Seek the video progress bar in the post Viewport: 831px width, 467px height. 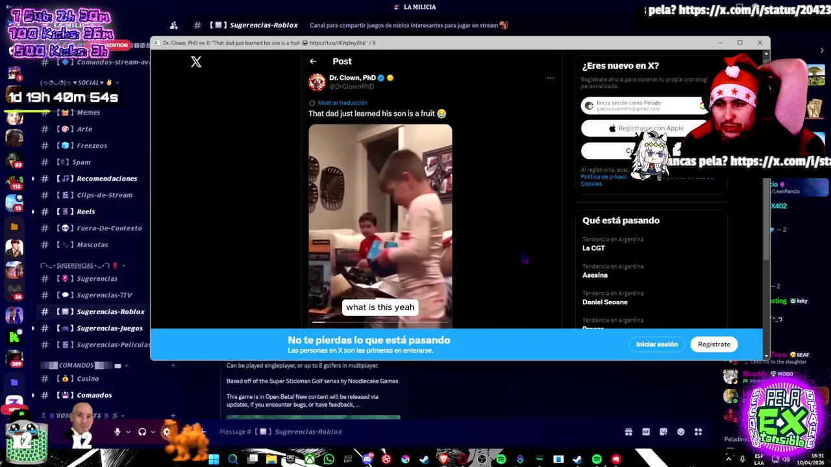tap(380, 322)
